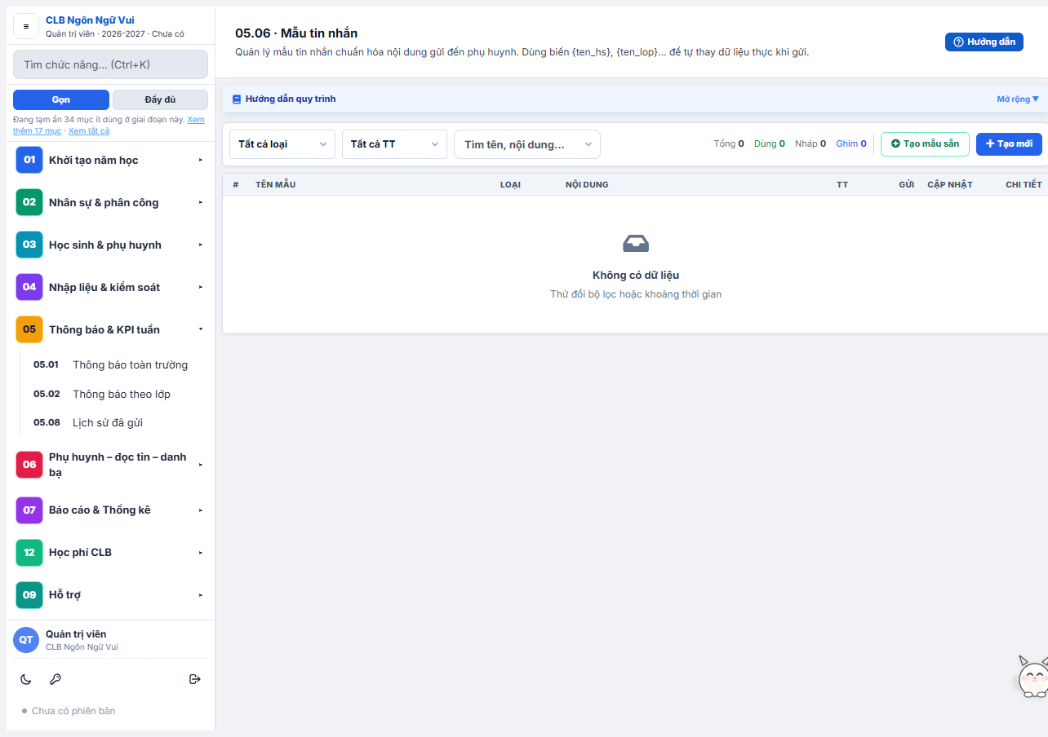Viewport: 1048px width, 737px height.
Task: Click the dark mode moon icon
Action: click(x=26, y=679)
